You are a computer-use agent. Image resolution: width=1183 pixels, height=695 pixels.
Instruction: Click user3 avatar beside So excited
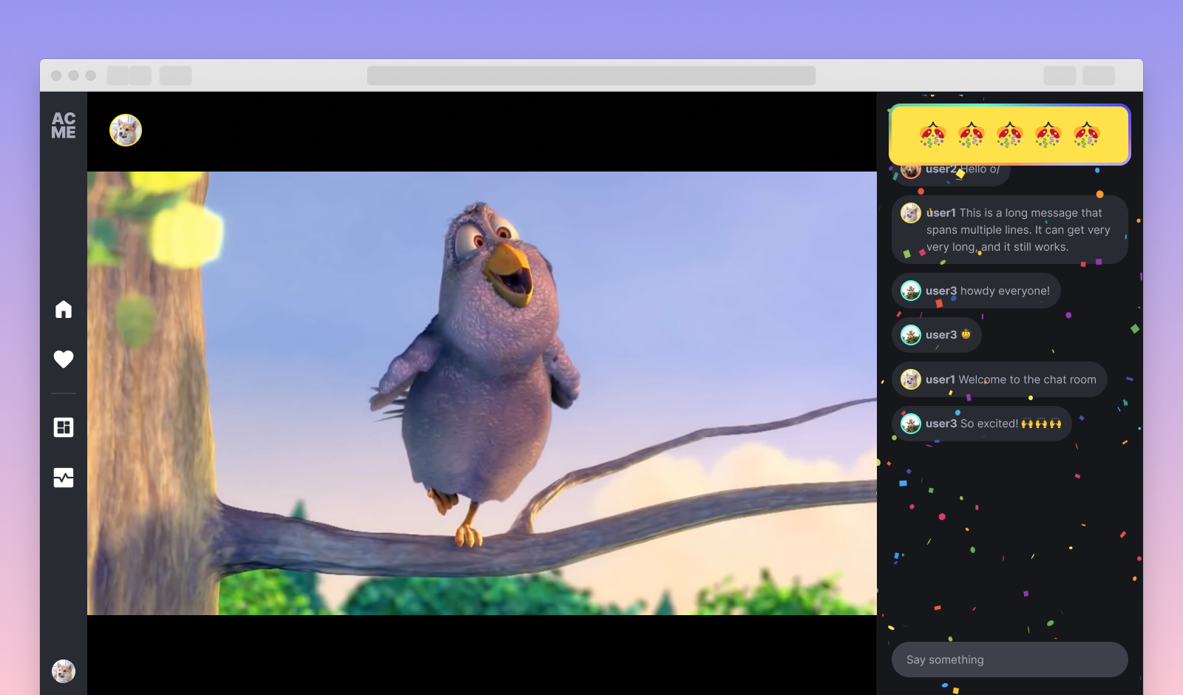[x=911, y=424]
